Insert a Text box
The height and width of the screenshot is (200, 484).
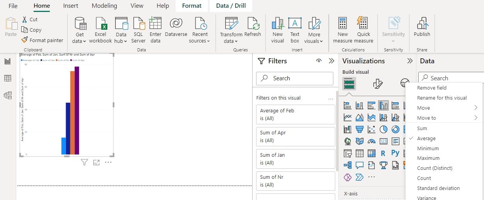tap(295, 31)
